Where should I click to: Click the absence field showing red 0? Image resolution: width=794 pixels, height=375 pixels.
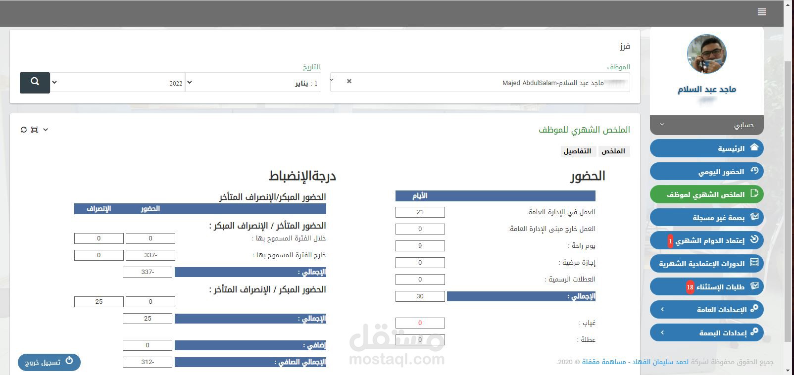(x=420, y=323)
